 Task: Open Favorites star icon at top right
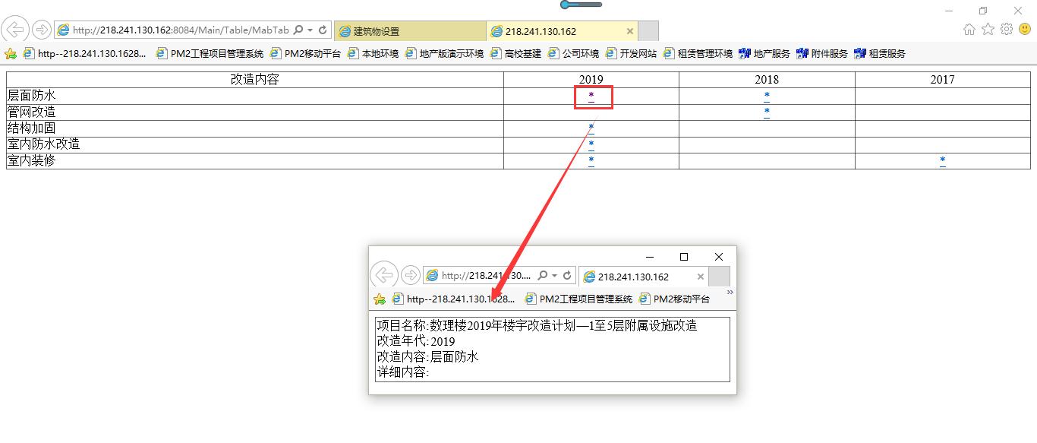tap(988, 30)
